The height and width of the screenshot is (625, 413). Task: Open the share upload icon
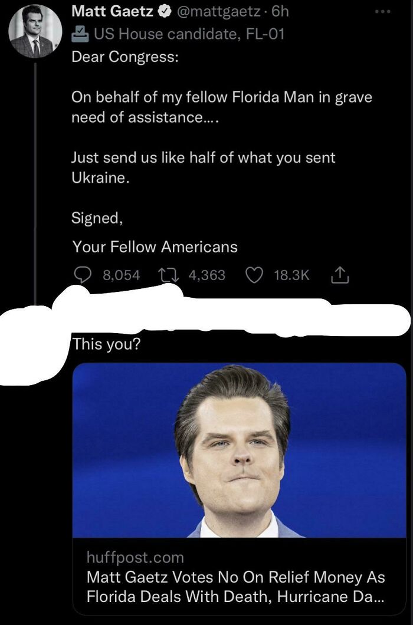click(x=340, y=275)
